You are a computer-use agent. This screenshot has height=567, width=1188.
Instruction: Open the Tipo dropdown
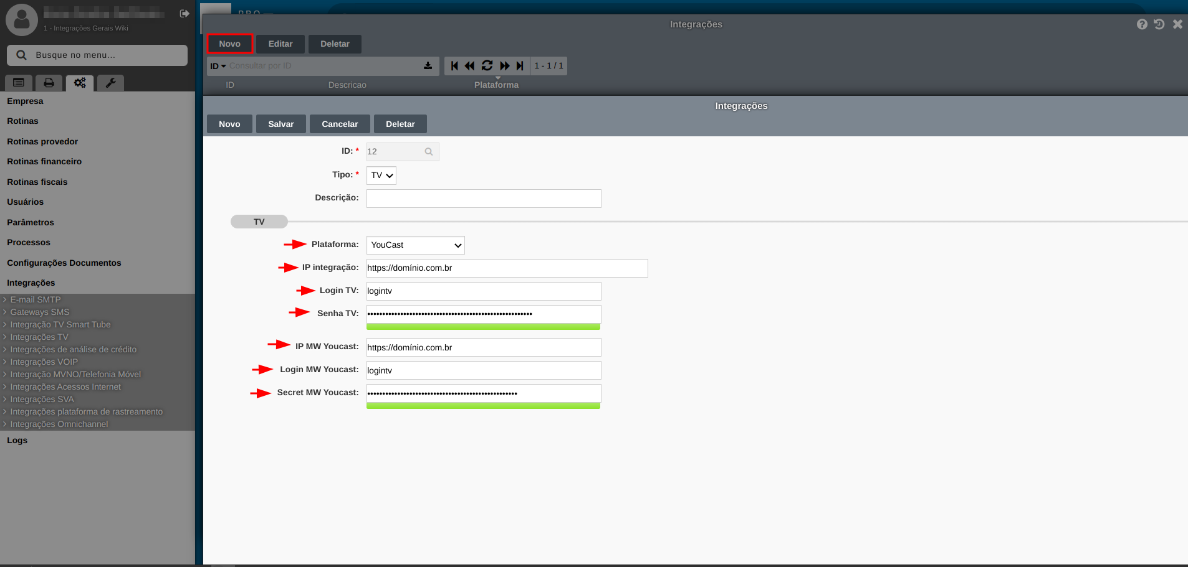click(381, 176)
